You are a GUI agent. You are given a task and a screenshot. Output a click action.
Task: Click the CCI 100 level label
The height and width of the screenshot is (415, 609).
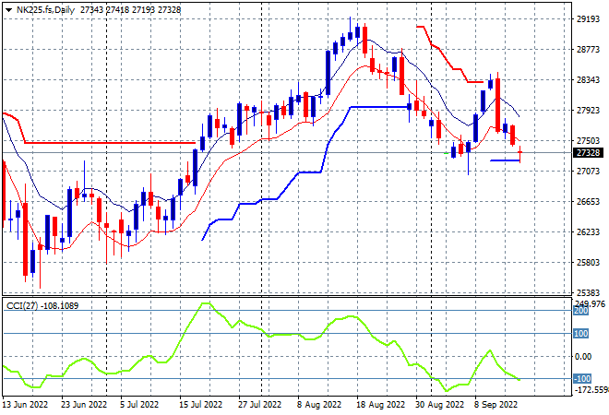(x=580, y=334)
